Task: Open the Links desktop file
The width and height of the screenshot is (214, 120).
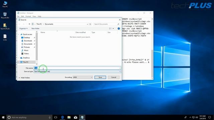Action: point(5,37)
